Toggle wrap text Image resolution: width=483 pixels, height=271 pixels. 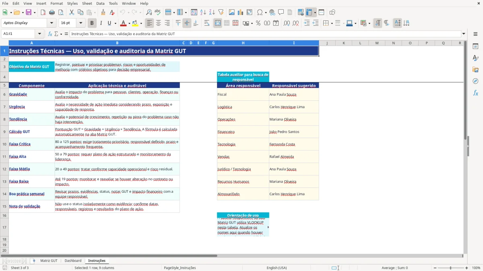pyautogui.click(x=206, y=23)
